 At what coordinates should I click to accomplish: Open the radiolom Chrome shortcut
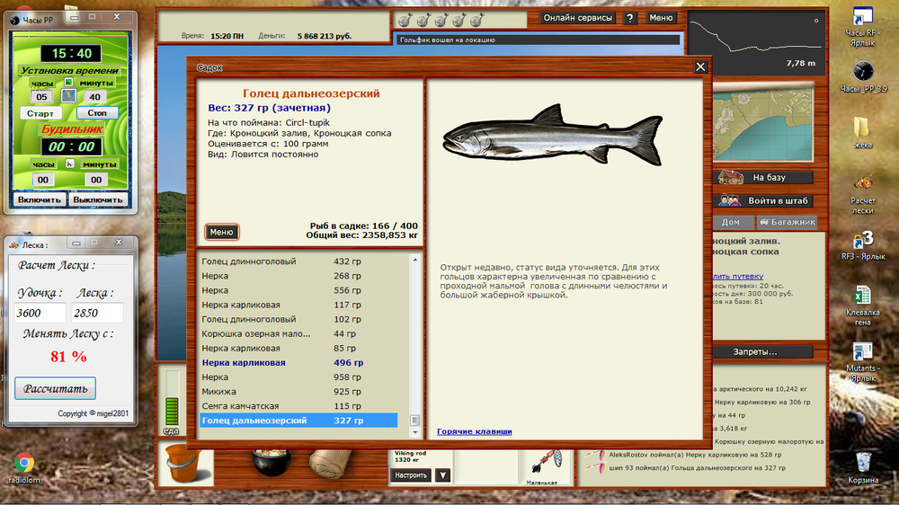point(24,468)
